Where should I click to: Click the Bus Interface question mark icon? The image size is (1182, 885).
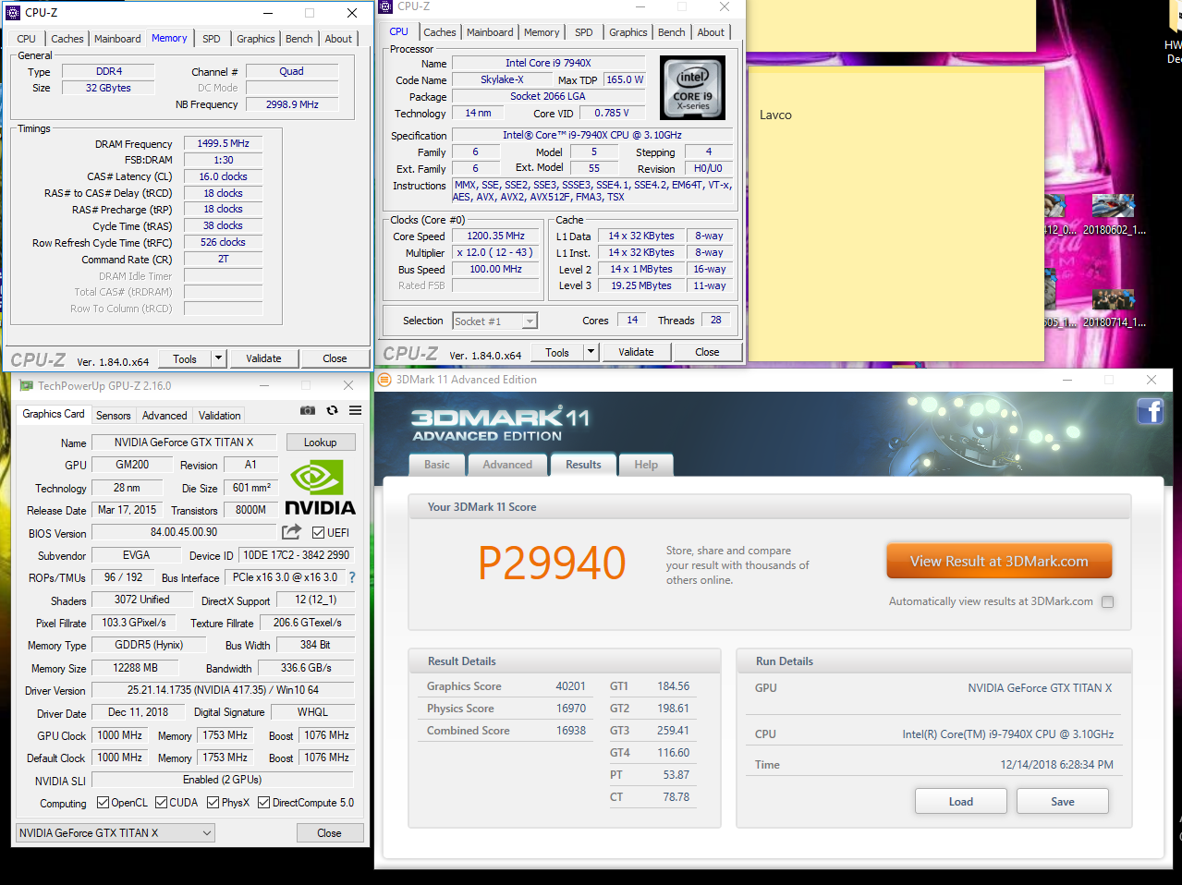pos(351,577)
